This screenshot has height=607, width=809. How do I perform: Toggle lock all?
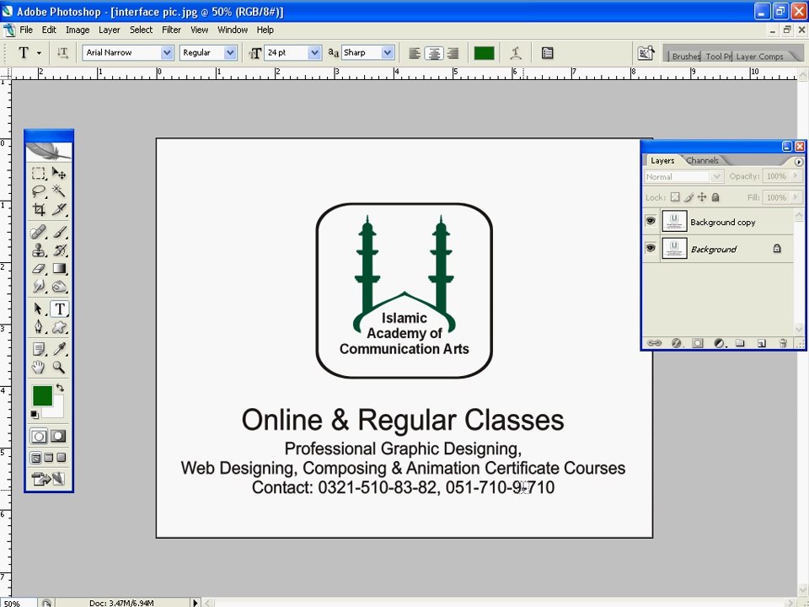pyautogui.click(x=715, y=197)
